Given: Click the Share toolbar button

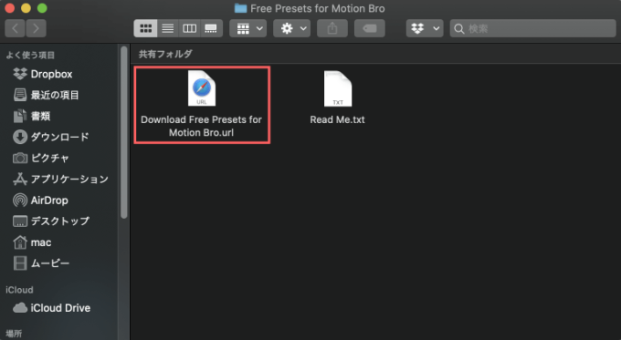Looking at the screenshot, I should [332, 28].
